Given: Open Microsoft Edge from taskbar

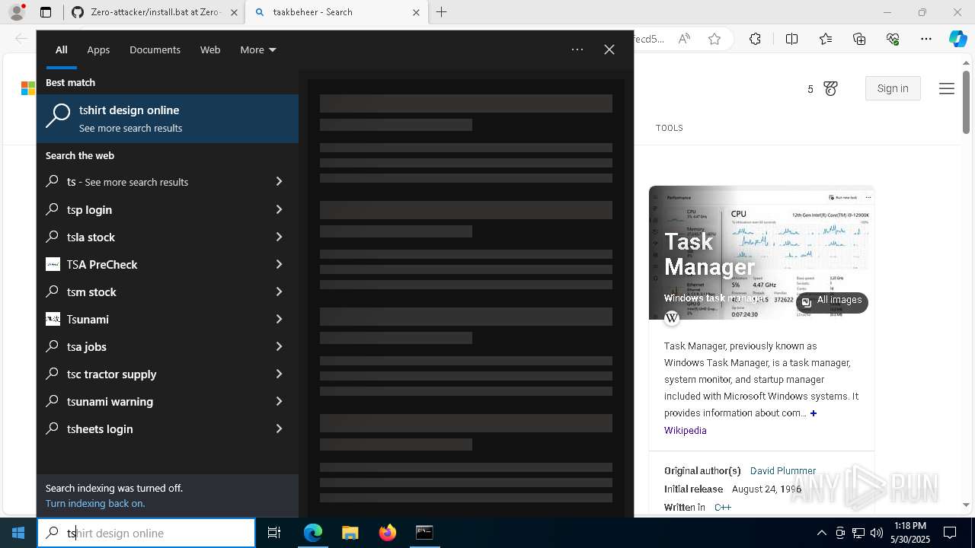Looking at the screenshot, I should click(313, 533).
